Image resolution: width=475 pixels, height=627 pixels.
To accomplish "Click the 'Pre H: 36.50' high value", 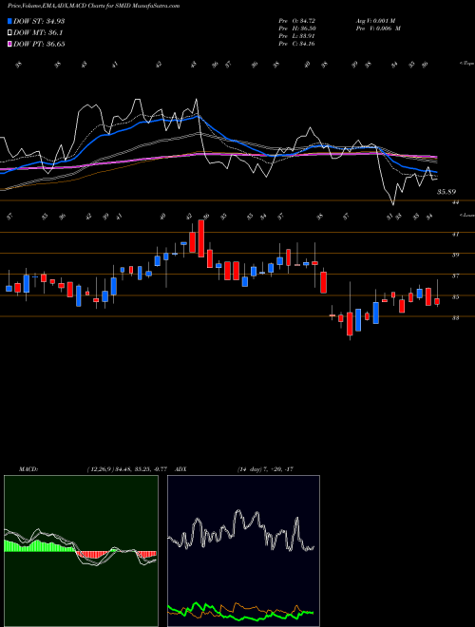I will [x=297, y=28].
